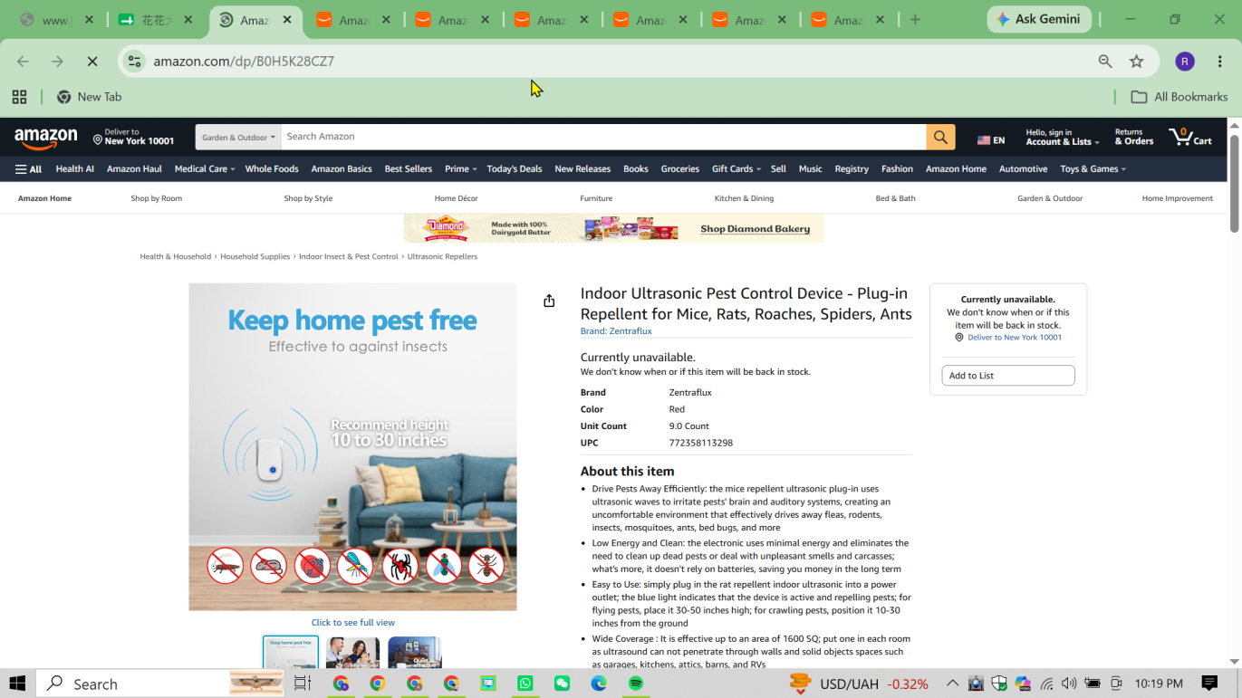1242x698 pixels.
Task: Click Deliver to New York 10001 in header
Action: (x=134, y=137)
